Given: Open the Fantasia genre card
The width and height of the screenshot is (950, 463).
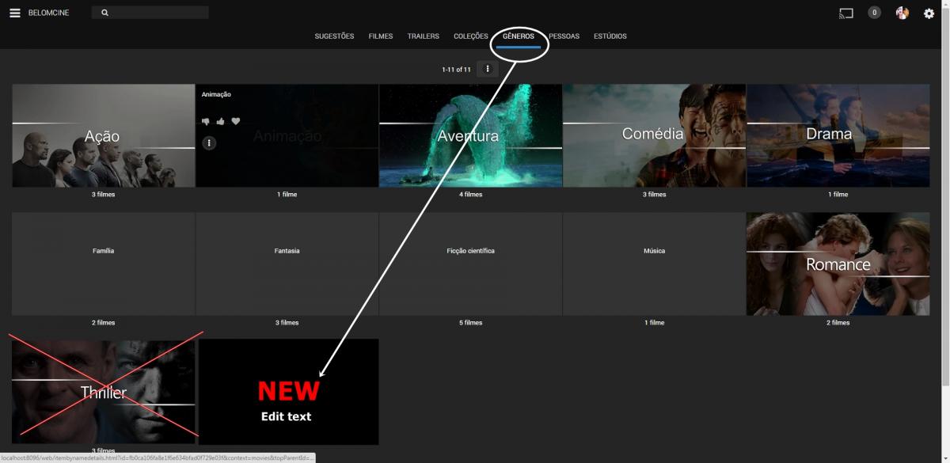Looking at the screenshot, I should pyautogui.click(x=287, y=264).
